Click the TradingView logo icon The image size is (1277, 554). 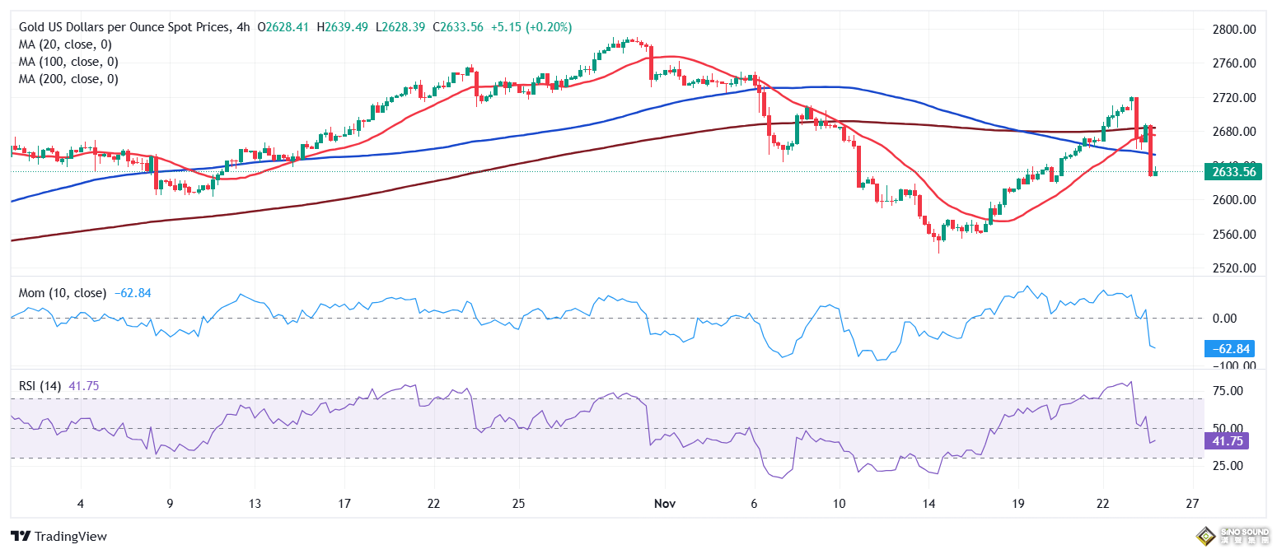click(21, 536)
